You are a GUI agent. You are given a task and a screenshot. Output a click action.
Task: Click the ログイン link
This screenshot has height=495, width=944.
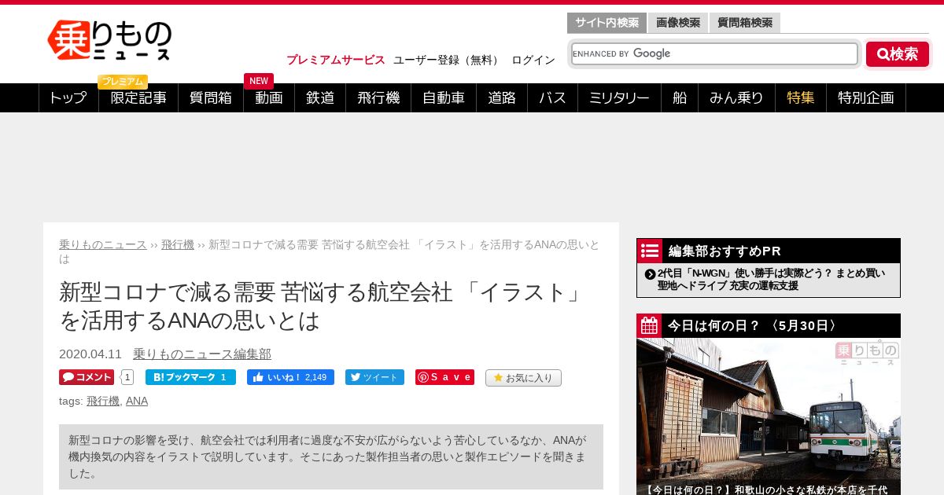(533, 60)
